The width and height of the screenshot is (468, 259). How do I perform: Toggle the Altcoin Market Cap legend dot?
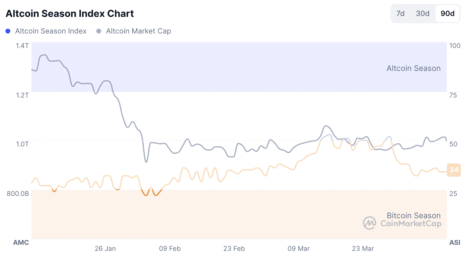pos(99,31)
